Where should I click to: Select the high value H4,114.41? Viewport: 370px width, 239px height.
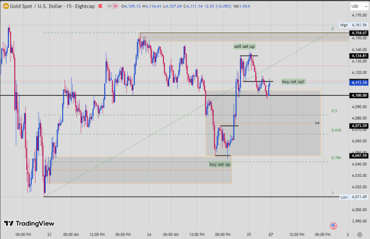pyautogui.click(x=152, y=7)
